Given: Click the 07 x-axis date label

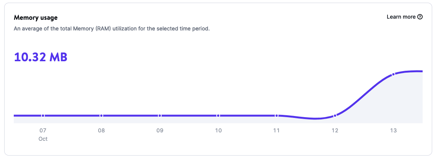Looking at the screenshot, I should [x=43, y=130].
